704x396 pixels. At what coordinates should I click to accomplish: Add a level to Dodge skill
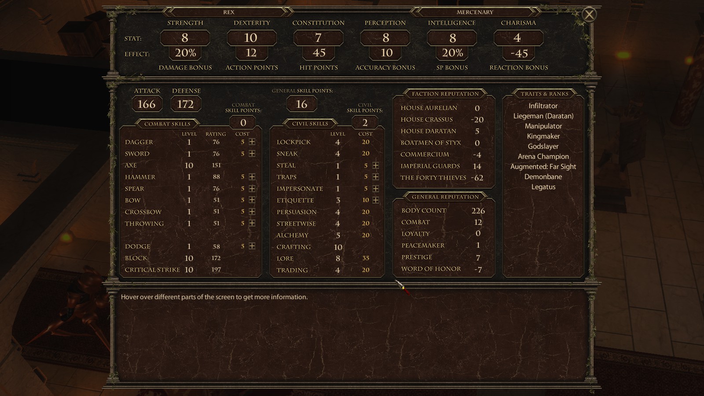[x=252, y=246]
